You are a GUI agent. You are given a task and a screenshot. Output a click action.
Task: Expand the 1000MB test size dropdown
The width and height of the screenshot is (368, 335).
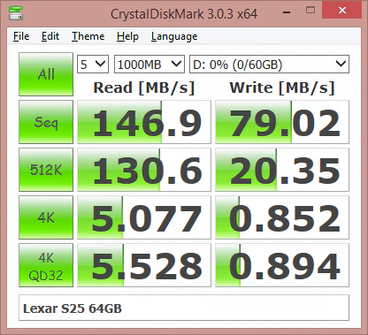coord(149,65)
